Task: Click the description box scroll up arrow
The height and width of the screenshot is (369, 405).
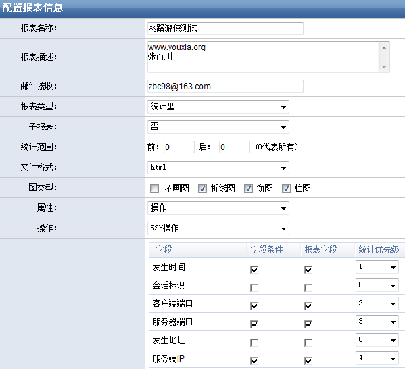Action: coord(384,48)
